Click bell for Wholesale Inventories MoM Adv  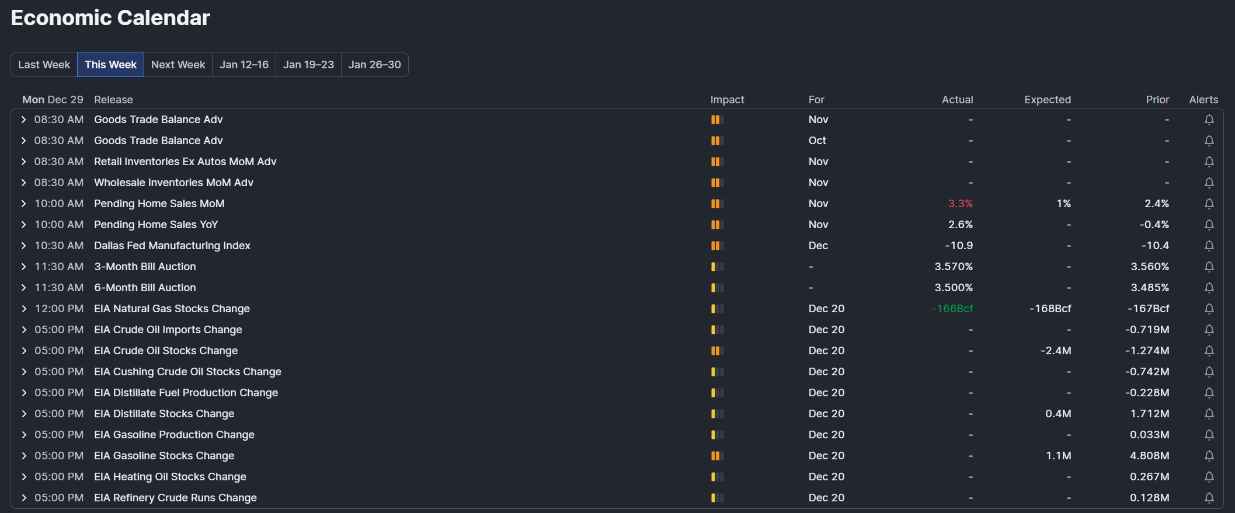pyautogui.click(x=1209, y=183)
